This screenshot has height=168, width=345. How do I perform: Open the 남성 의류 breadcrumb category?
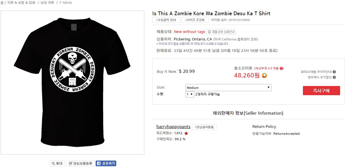pyautogui.click(x=47, y=3)
